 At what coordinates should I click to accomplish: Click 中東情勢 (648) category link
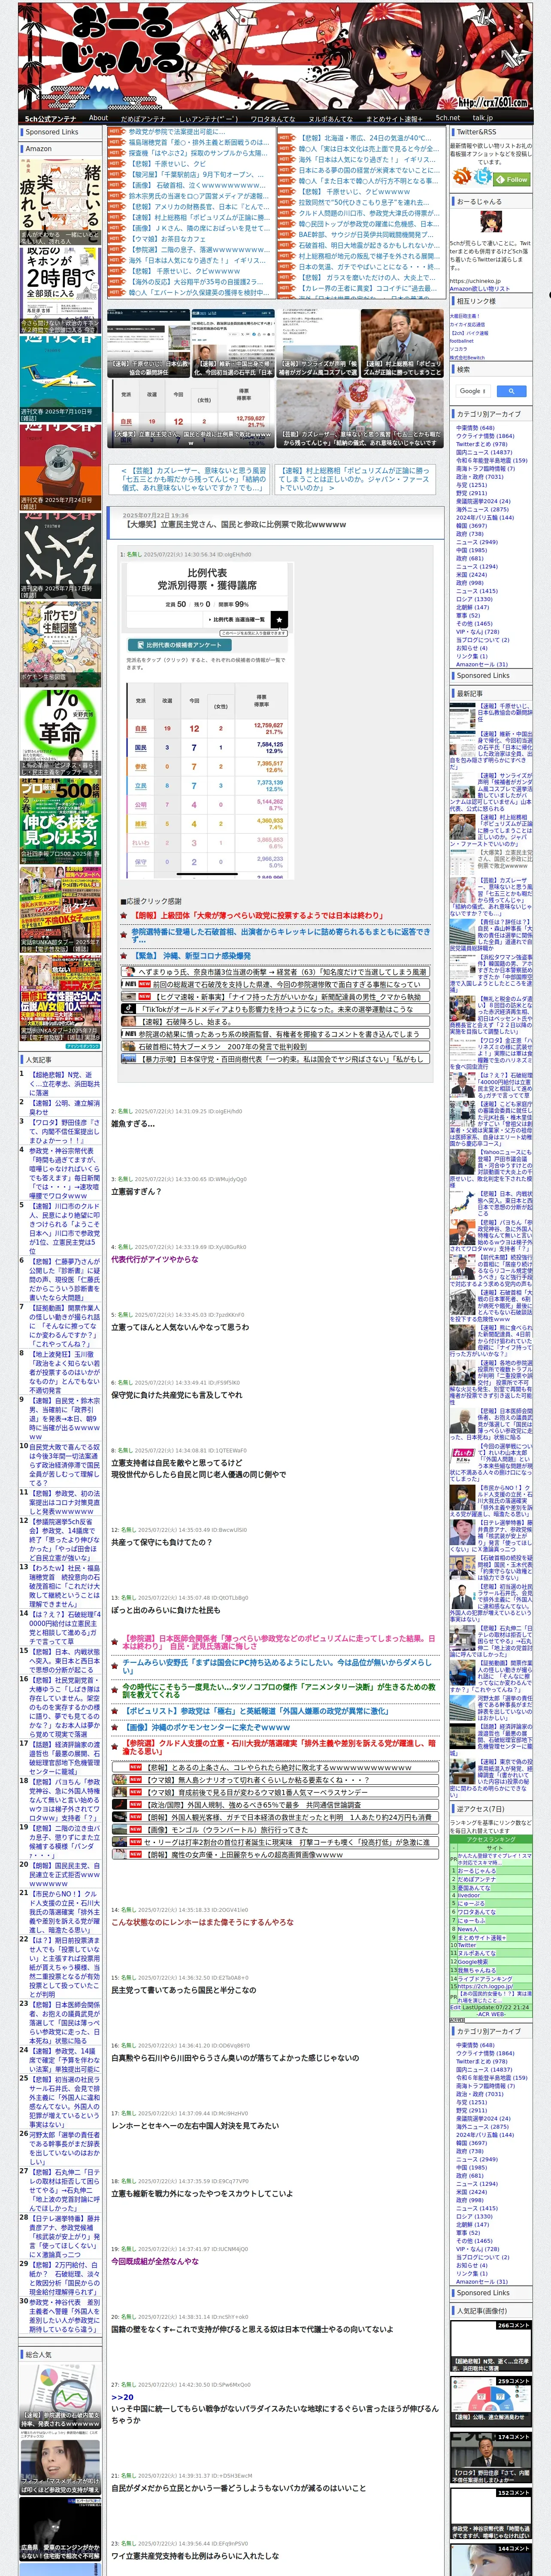[475, 428]
